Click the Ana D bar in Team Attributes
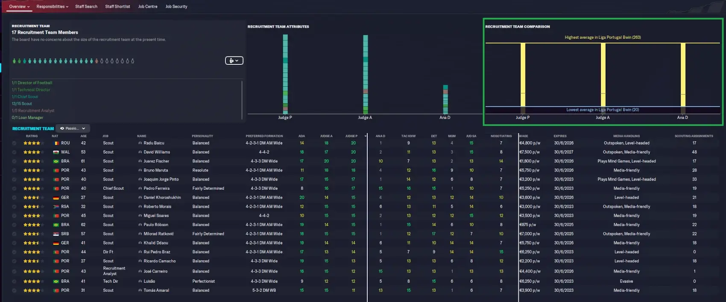The width and height of the screenshot is (726, 302). coord(445,99)
